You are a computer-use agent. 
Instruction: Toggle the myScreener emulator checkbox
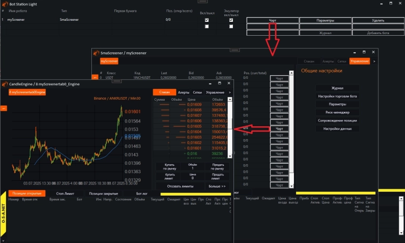pyautogui.click(x=231, y=20)
